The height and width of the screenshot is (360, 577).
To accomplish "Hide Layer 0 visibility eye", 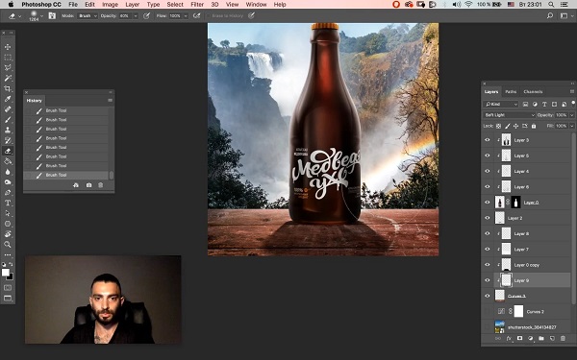I will coord(488,203).
